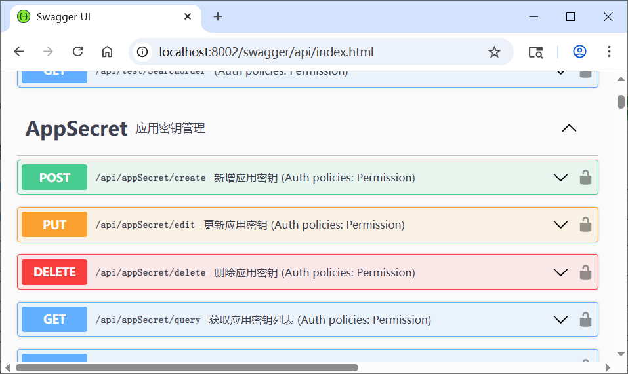Click the 新增应用密钥 summary text
Viewport: 628px width, 374px height.
click(246, 178)
